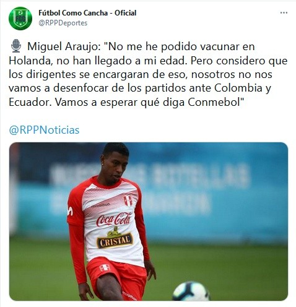The image size is (296, 307).
Task: Open the Fútbol Como Cancha - Oficial profile name
Action: pyautogui.click(x=87, y=13)
